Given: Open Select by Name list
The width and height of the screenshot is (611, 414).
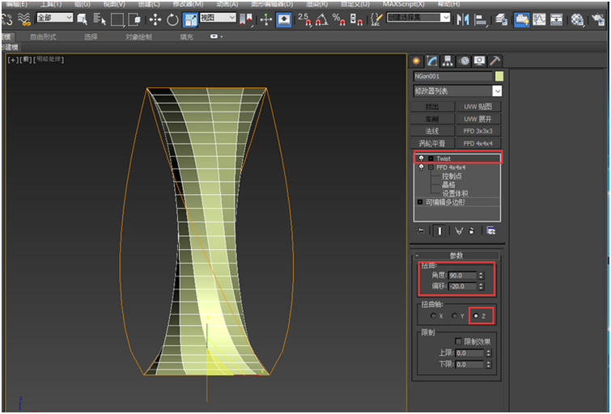Looking at the screenshot, I should coord(100,19).
